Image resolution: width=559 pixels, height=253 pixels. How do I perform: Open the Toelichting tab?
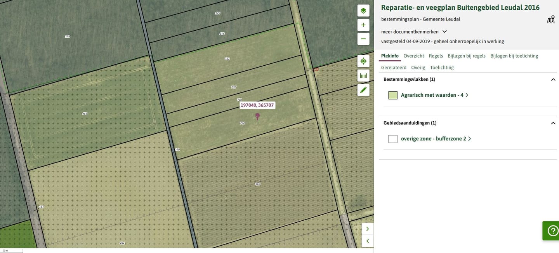point(442,68)
